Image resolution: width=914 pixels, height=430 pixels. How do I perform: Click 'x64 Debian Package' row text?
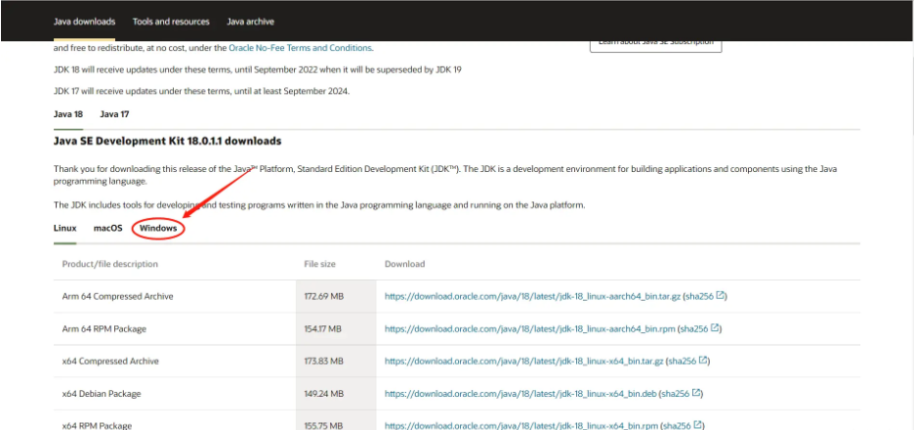pos(102,394)
